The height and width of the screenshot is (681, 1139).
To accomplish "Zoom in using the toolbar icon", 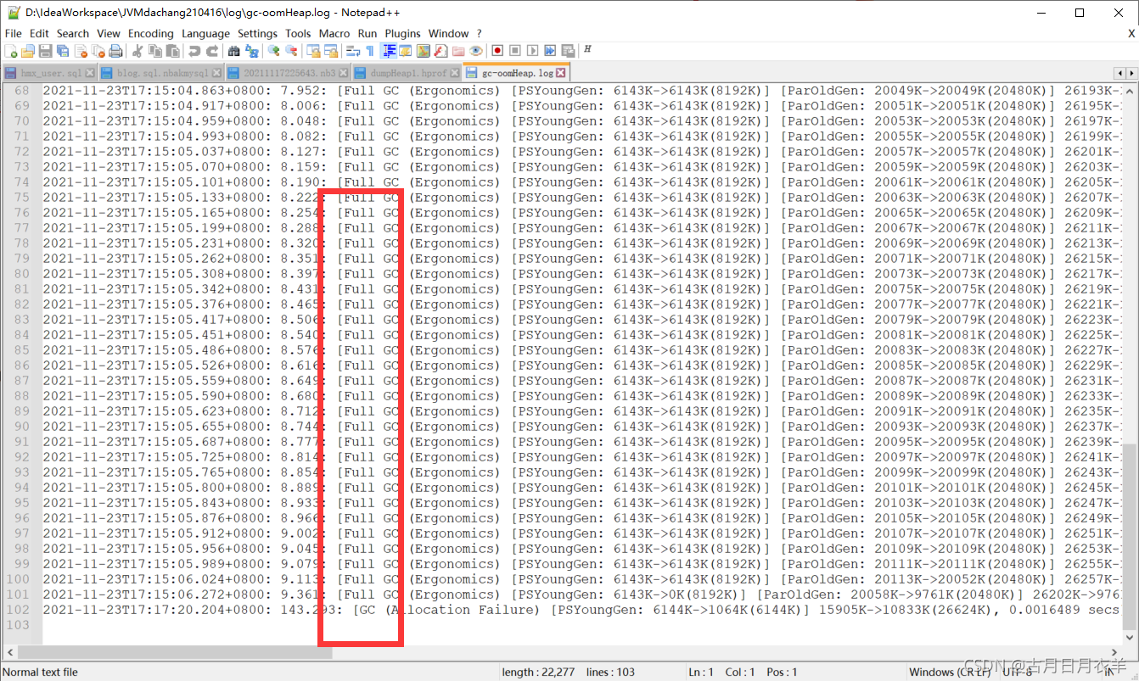I will click(273, 51).
